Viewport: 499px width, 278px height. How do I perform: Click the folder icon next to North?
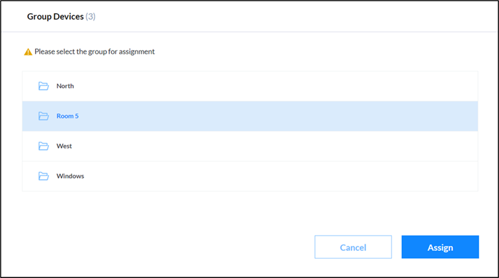tap(44, 86)
